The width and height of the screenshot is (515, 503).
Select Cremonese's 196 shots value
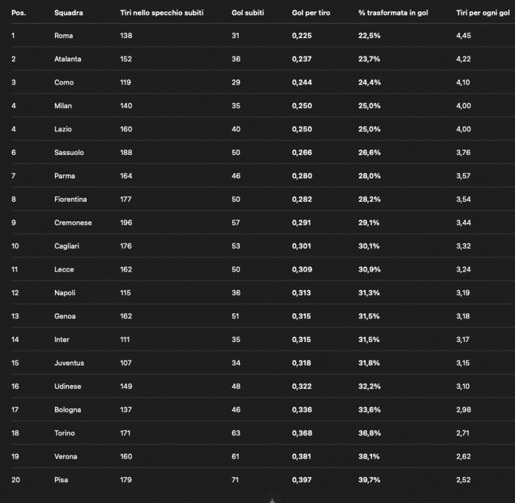point(126,223)
